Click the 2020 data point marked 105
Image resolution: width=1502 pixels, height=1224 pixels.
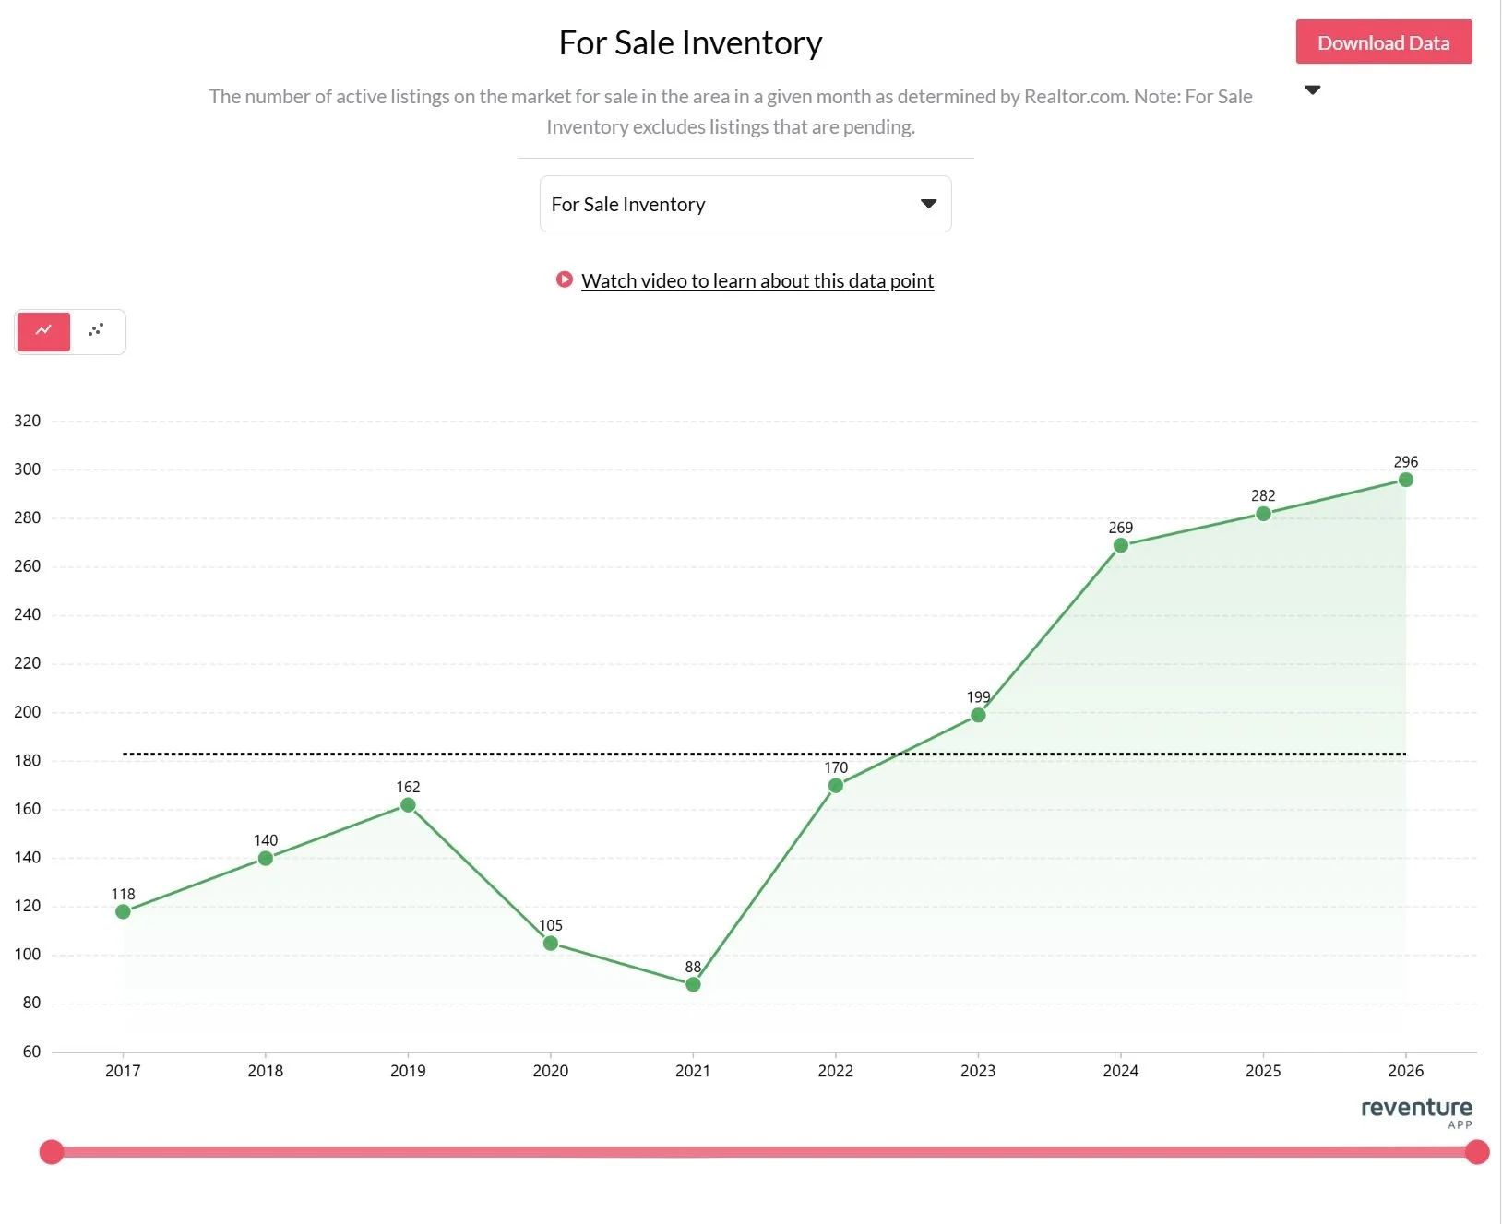pos(551,943)
